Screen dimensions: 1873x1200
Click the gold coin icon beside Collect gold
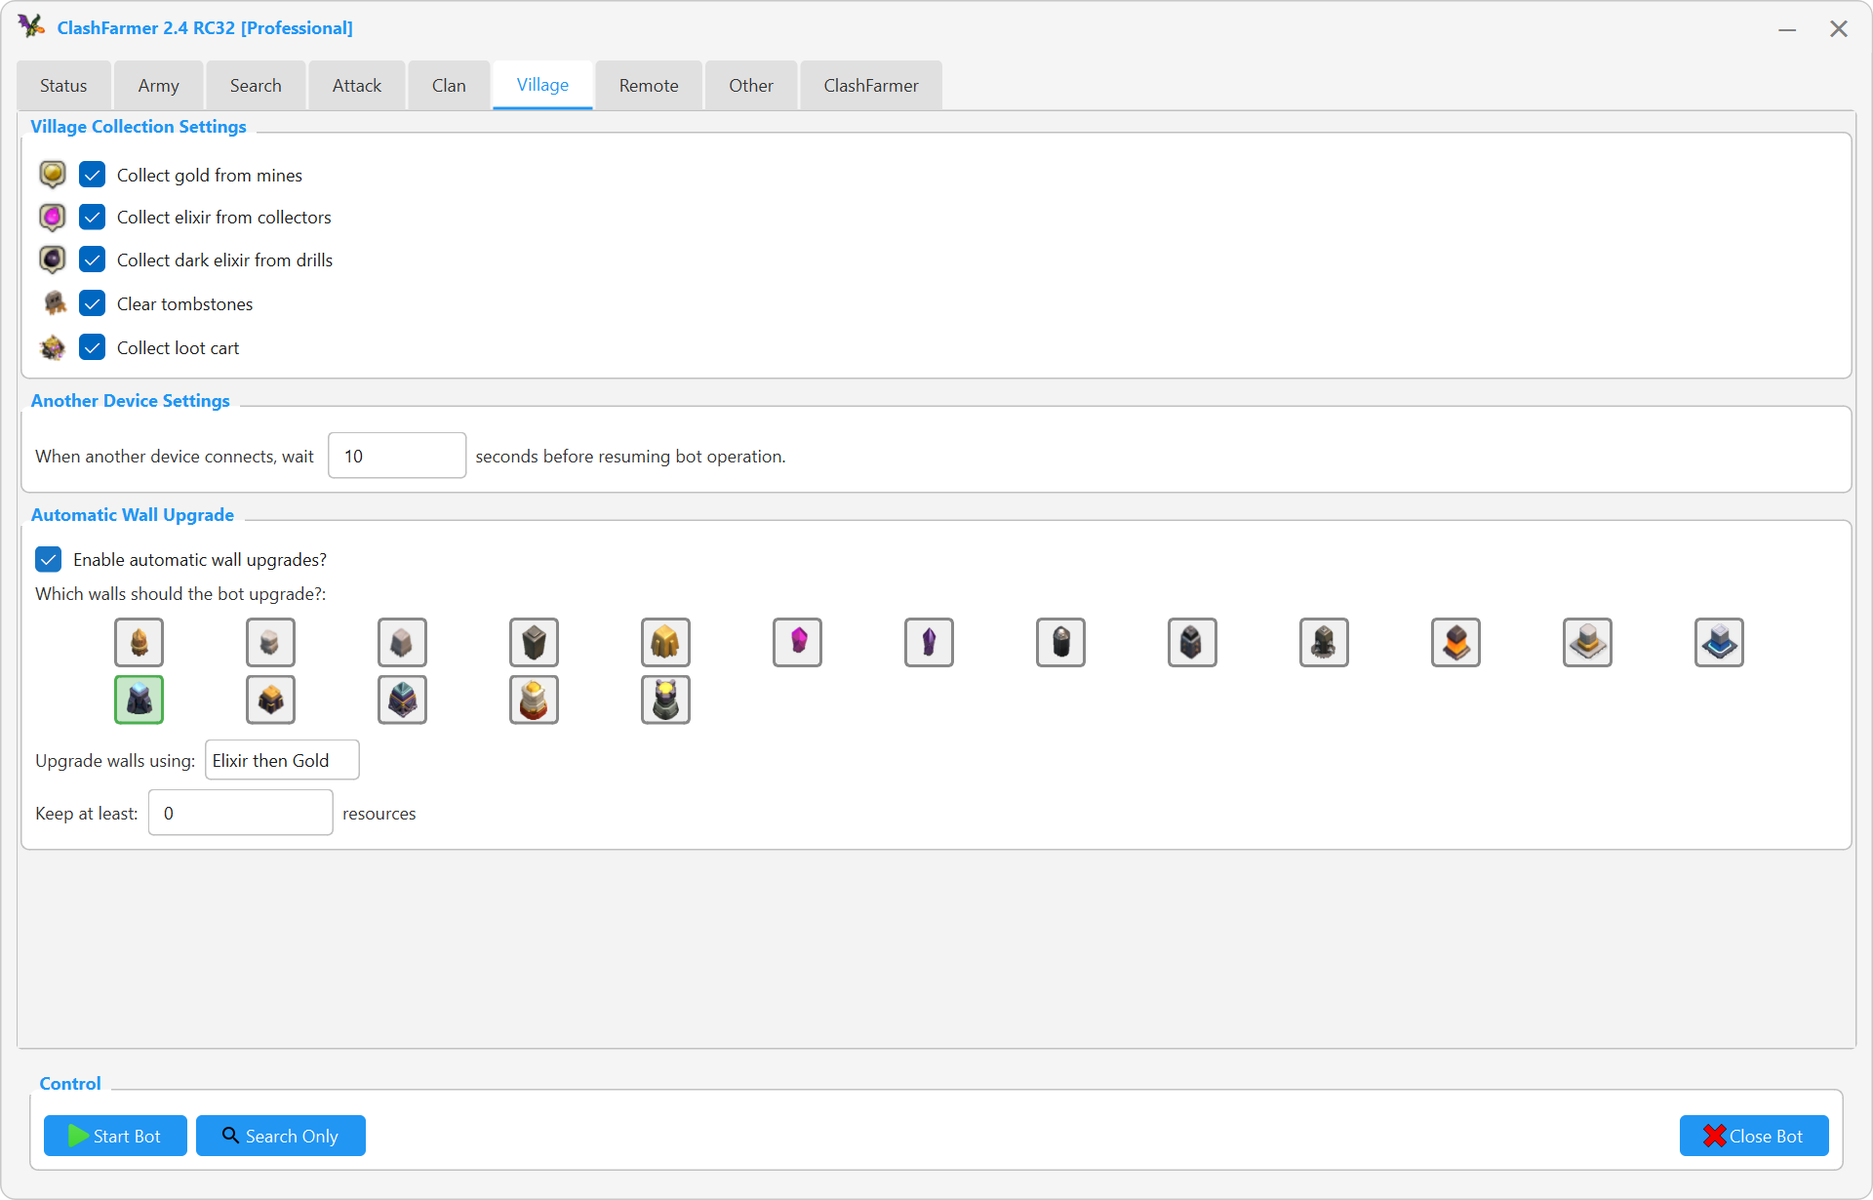(53, 175)
